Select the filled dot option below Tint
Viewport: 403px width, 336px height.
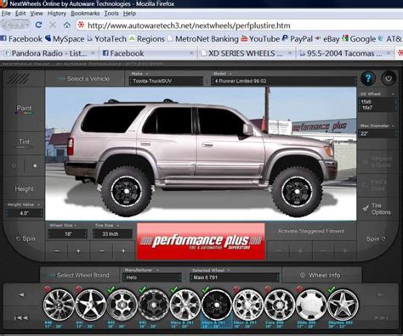pos(35,165)
